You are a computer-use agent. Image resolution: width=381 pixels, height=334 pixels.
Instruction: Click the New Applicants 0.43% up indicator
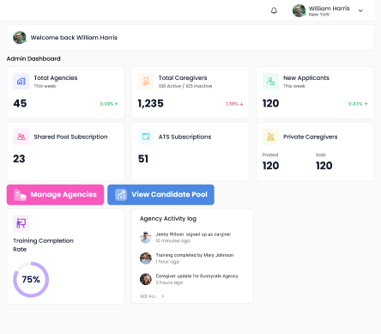[358, 104]
